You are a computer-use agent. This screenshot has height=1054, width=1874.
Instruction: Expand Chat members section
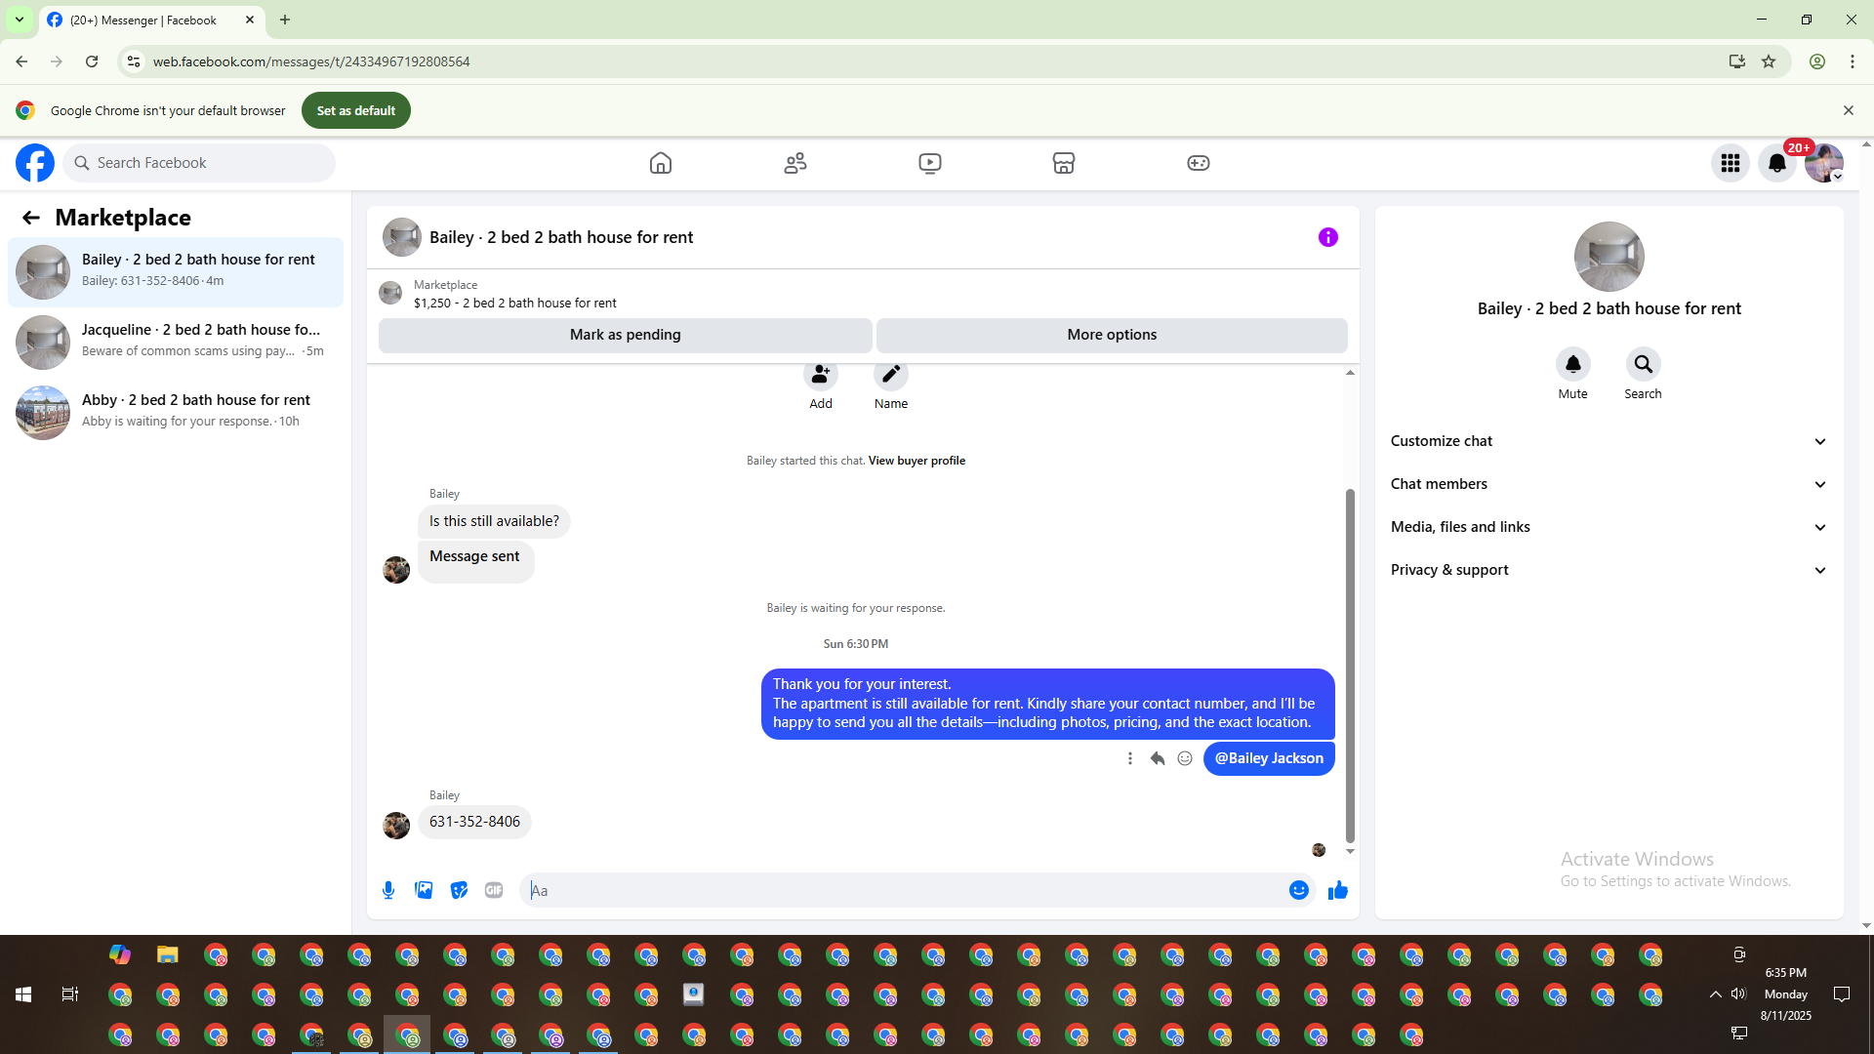(1609, 484)
